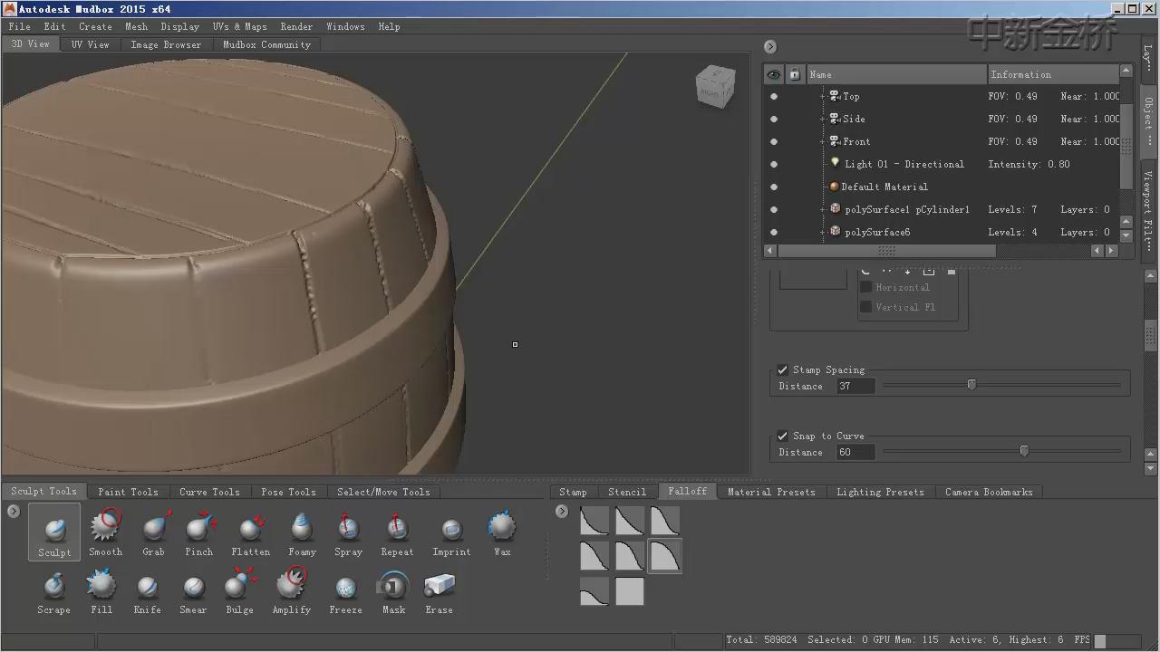Toggle visibility dot for Top camera
The height and width of the screenshot is (652, 1160).
click(774, 96)
